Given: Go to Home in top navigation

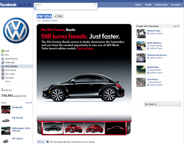Looking at the screenshot, I should click(x=138, y=5).
